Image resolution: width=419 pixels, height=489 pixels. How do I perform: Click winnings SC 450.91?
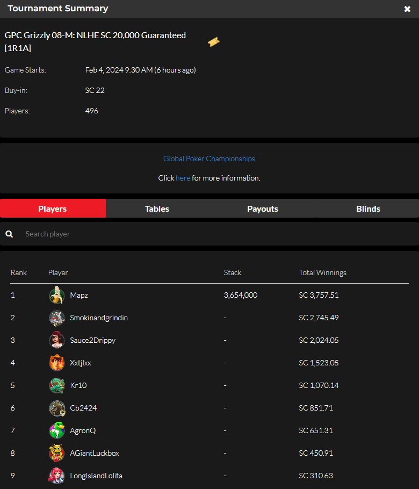coord(316,453)
